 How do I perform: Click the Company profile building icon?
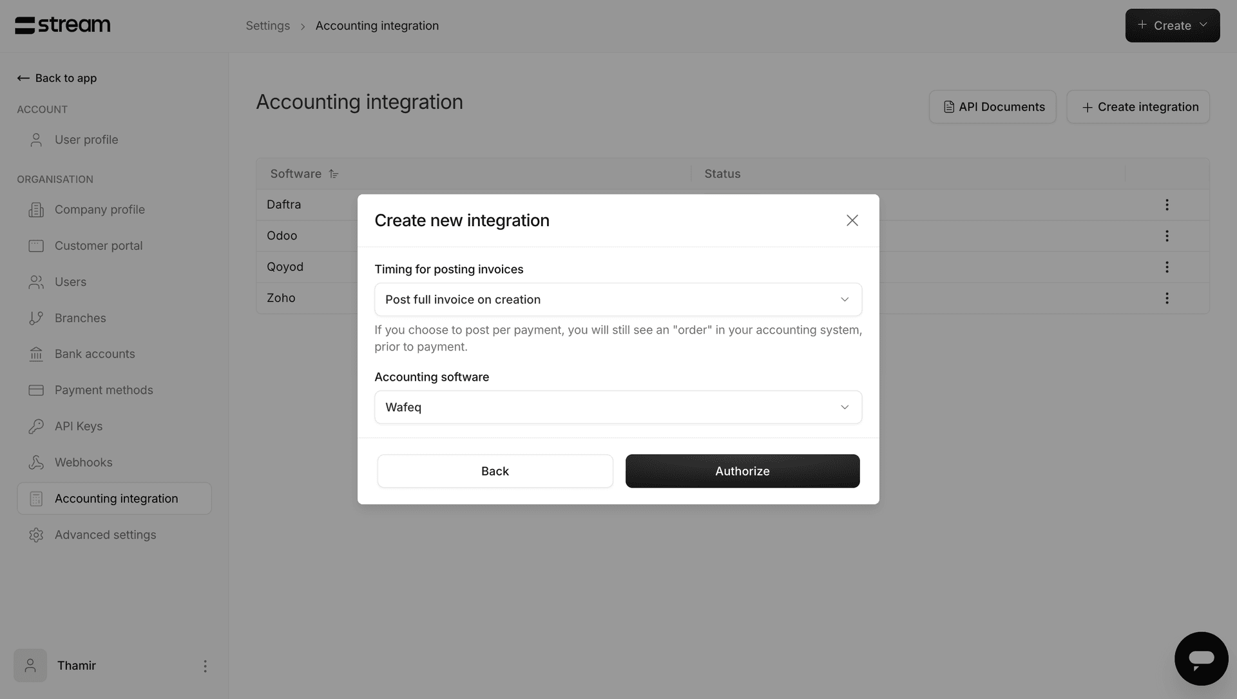click(x=36, y=209)
